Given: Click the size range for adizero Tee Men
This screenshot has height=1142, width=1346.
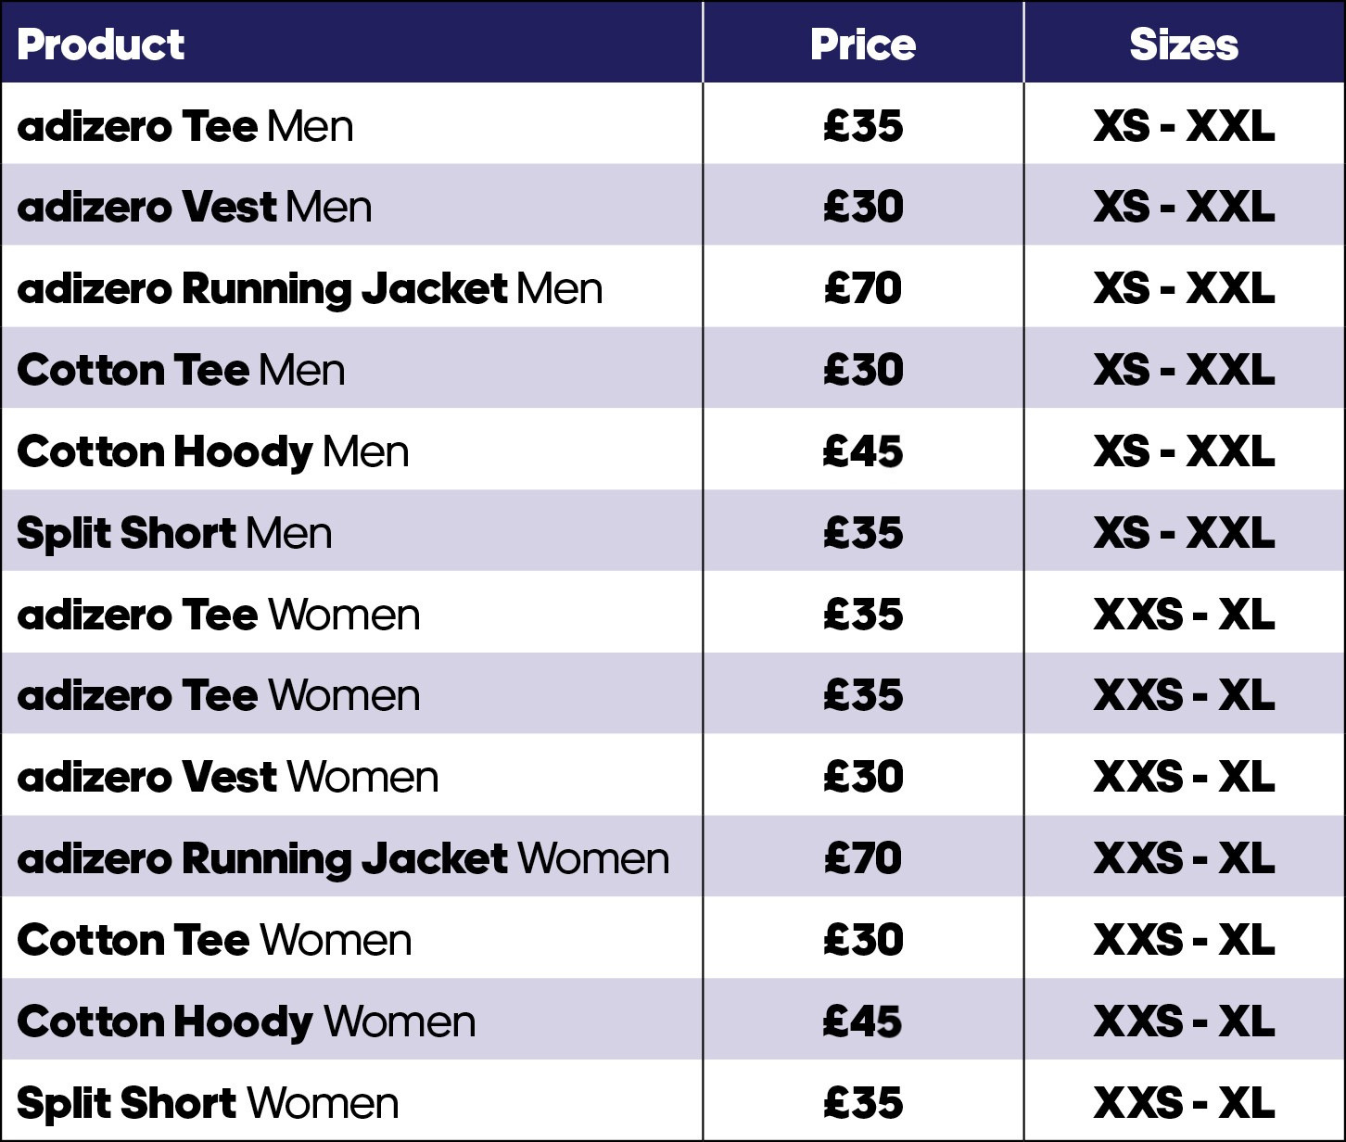Looking at the screenshot, I should point(1183,126).
